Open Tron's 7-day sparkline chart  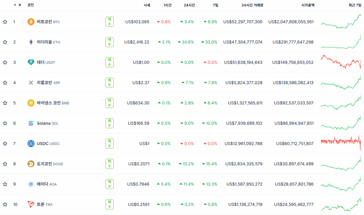click(x=341, y=204)
